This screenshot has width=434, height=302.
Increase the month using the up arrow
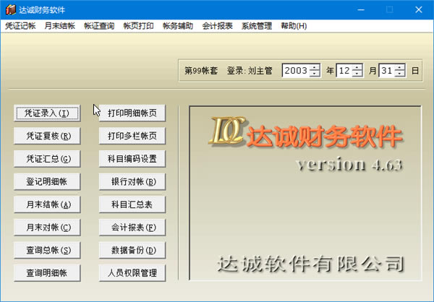pos(357,67)
